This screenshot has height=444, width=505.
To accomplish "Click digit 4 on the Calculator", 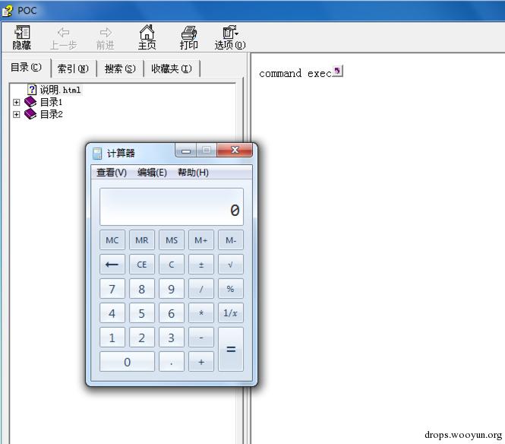I will [x=112, y=312].
